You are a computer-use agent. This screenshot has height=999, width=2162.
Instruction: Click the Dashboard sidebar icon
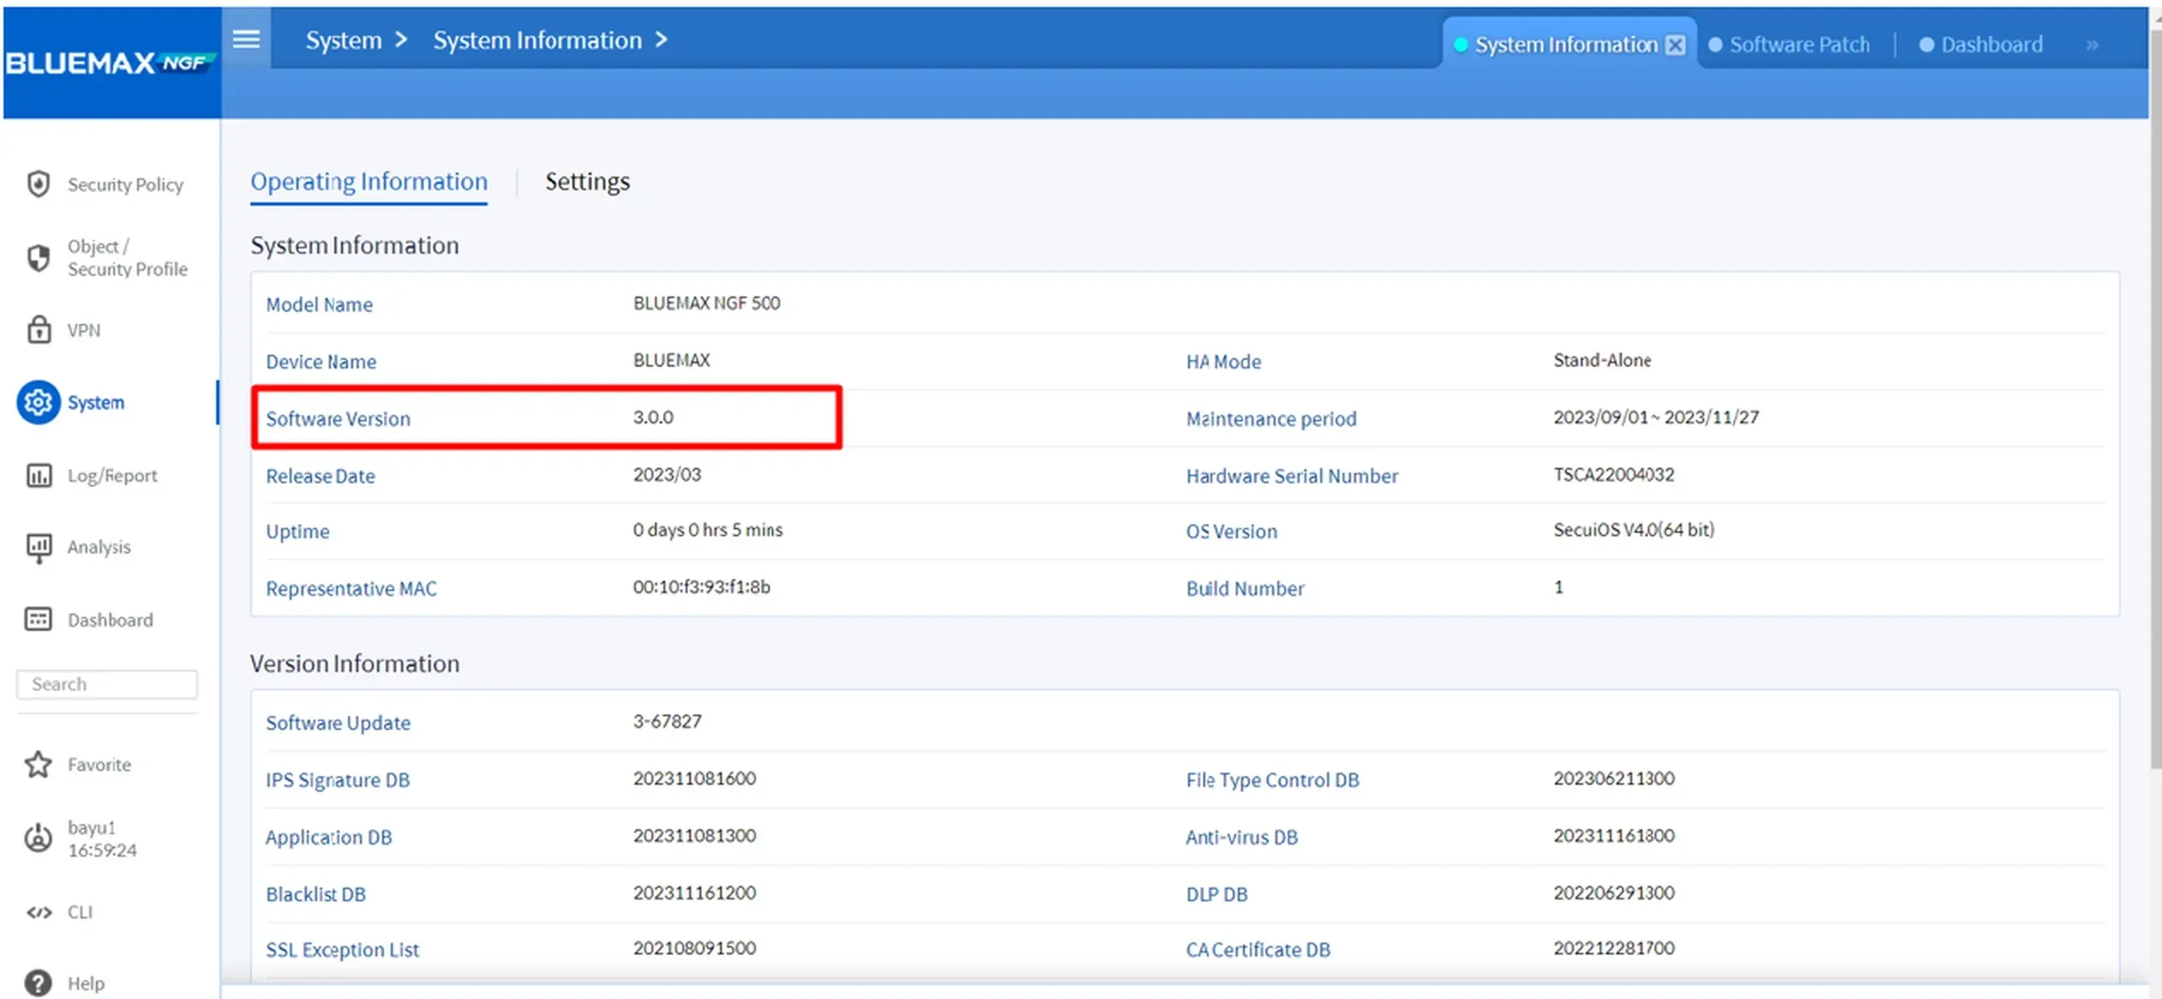(39, 619)
